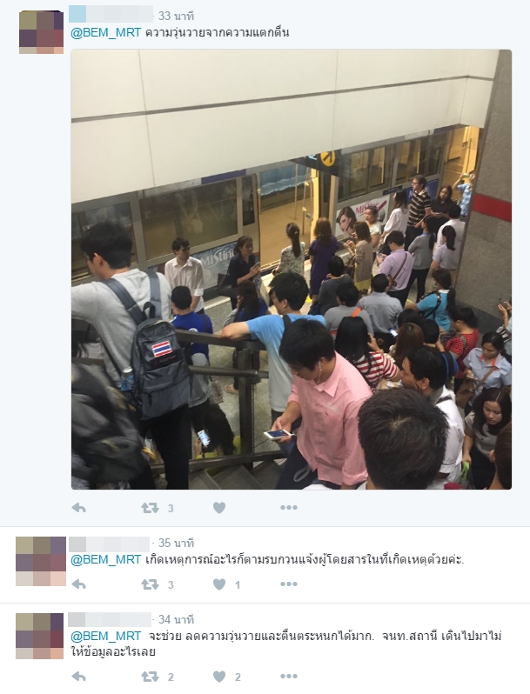Viewport: 530px width, 694px height.
Task: Retweet the 34-minute-old tweet
Action: [150, 677]
